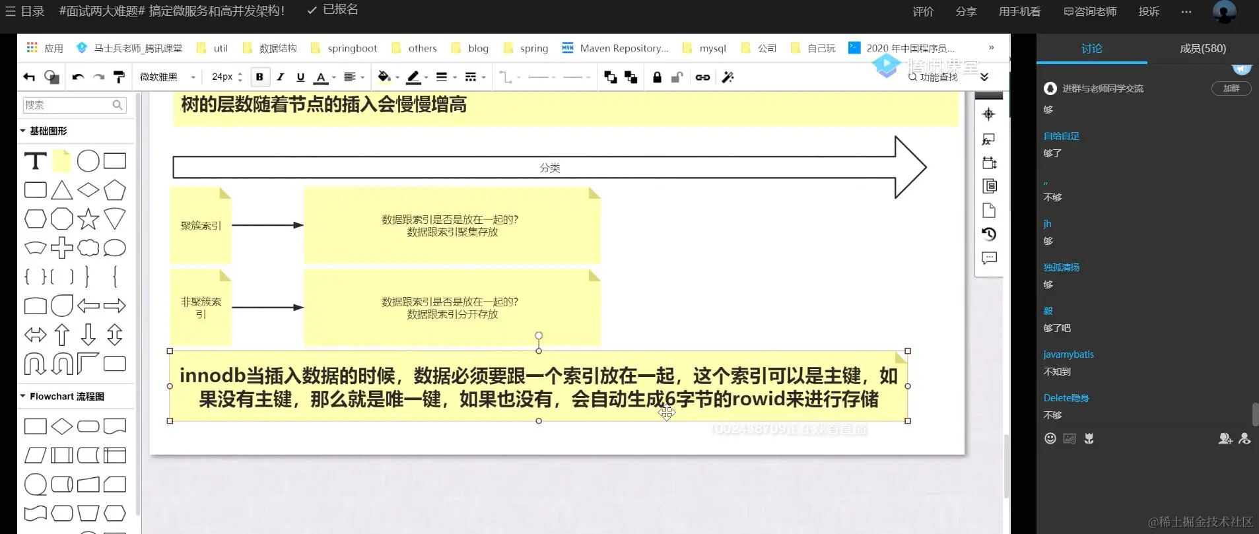The width and height of the screenshot is (1259, 534).
Task: Click 评价 in the top bar
Action: coord(923,11)
